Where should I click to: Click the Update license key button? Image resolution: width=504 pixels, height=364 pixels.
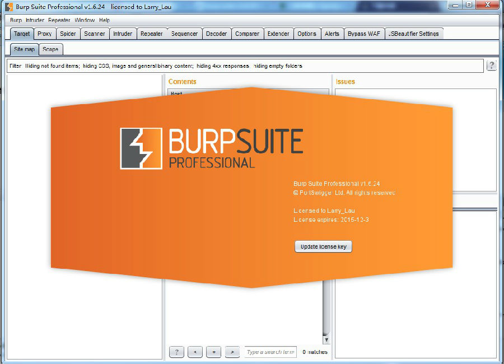click(323, 246)
